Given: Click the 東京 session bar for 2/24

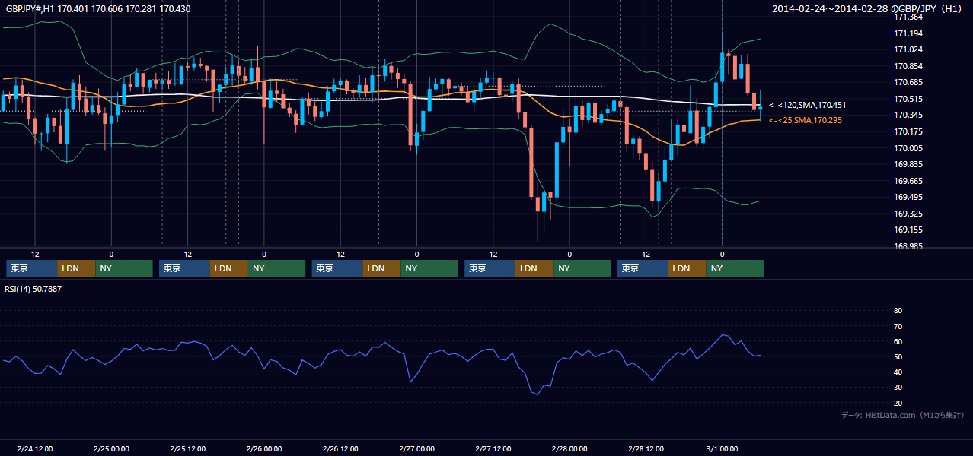Looking at the screenshot, I should [32, 268].
